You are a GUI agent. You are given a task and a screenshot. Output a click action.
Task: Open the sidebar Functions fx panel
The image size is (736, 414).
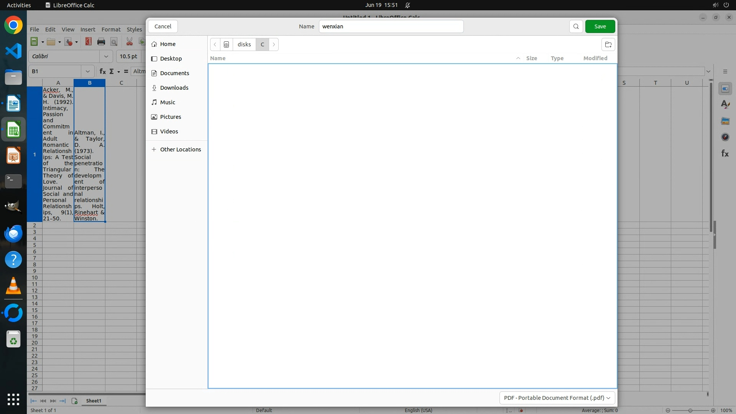[725, 153]
